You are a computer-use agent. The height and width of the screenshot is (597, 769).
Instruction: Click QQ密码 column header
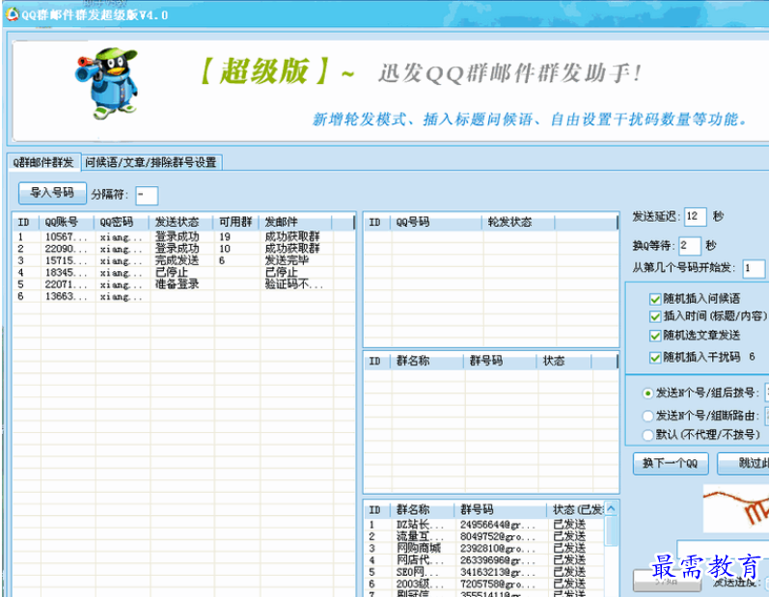coord(122,222)
